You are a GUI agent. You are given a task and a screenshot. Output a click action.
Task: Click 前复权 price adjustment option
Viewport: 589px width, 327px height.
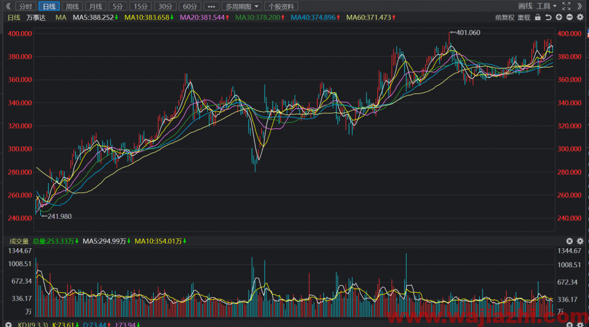pos(504,17)
